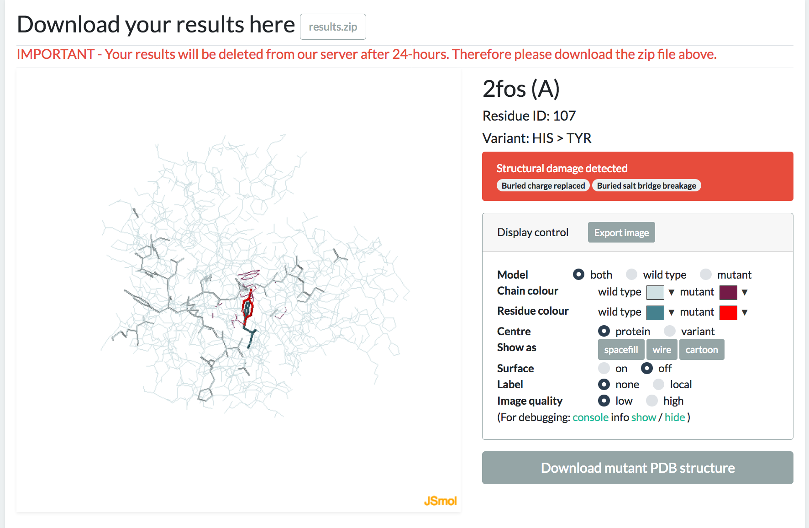Open mutant chain colour dropdown arrow
This screenshot has width=809, height=528.
pos(745,292)
